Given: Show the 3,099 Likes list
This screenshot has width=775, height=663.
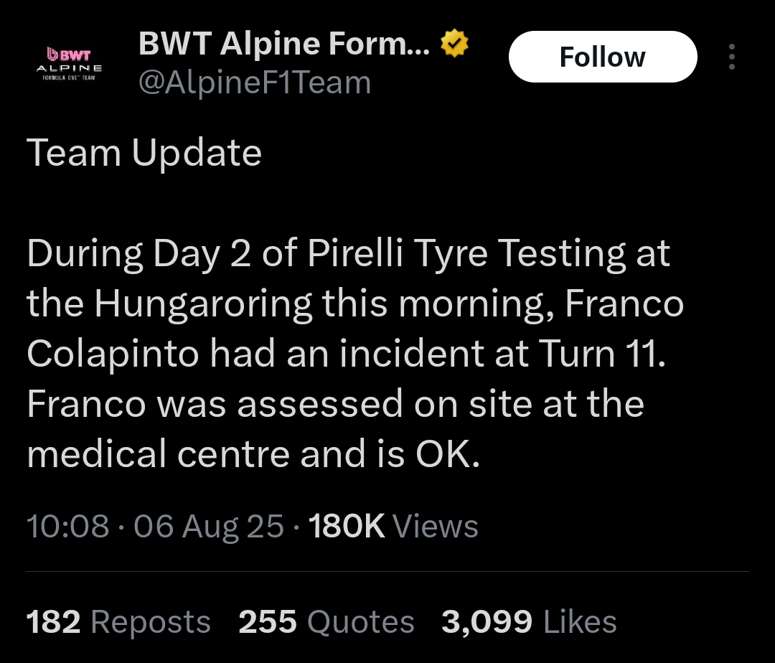Looking at the screenshot, I should [529, 622].
